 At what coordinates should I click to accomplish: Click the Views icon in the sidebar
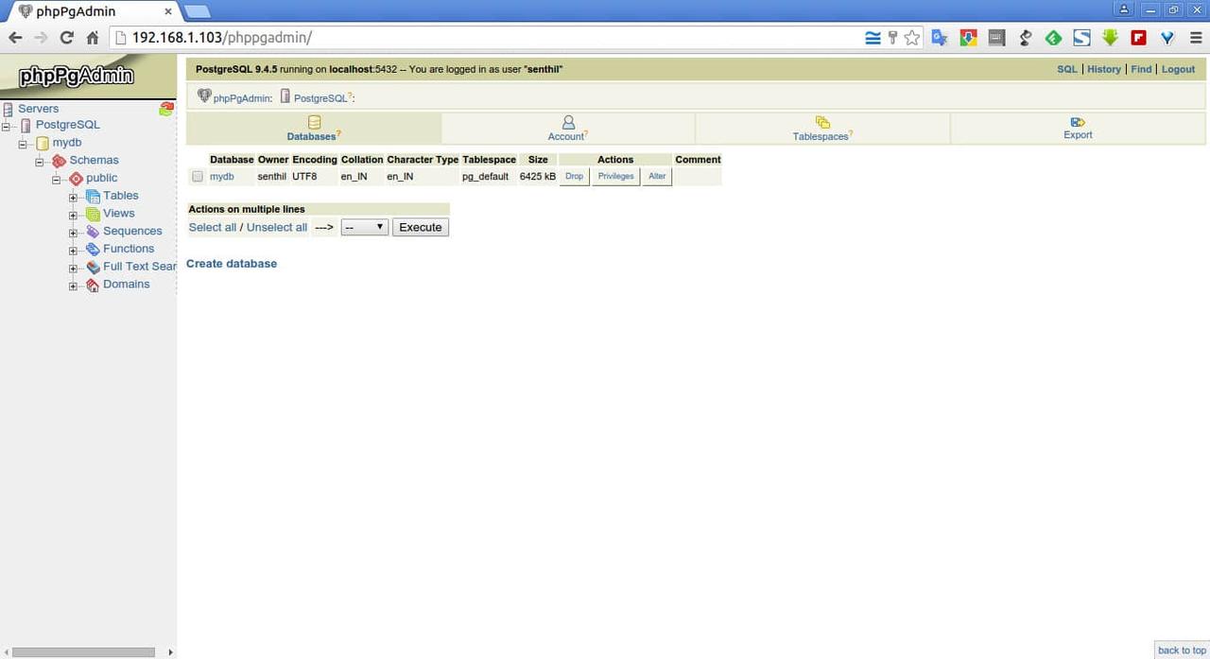(x=93, y=214)
